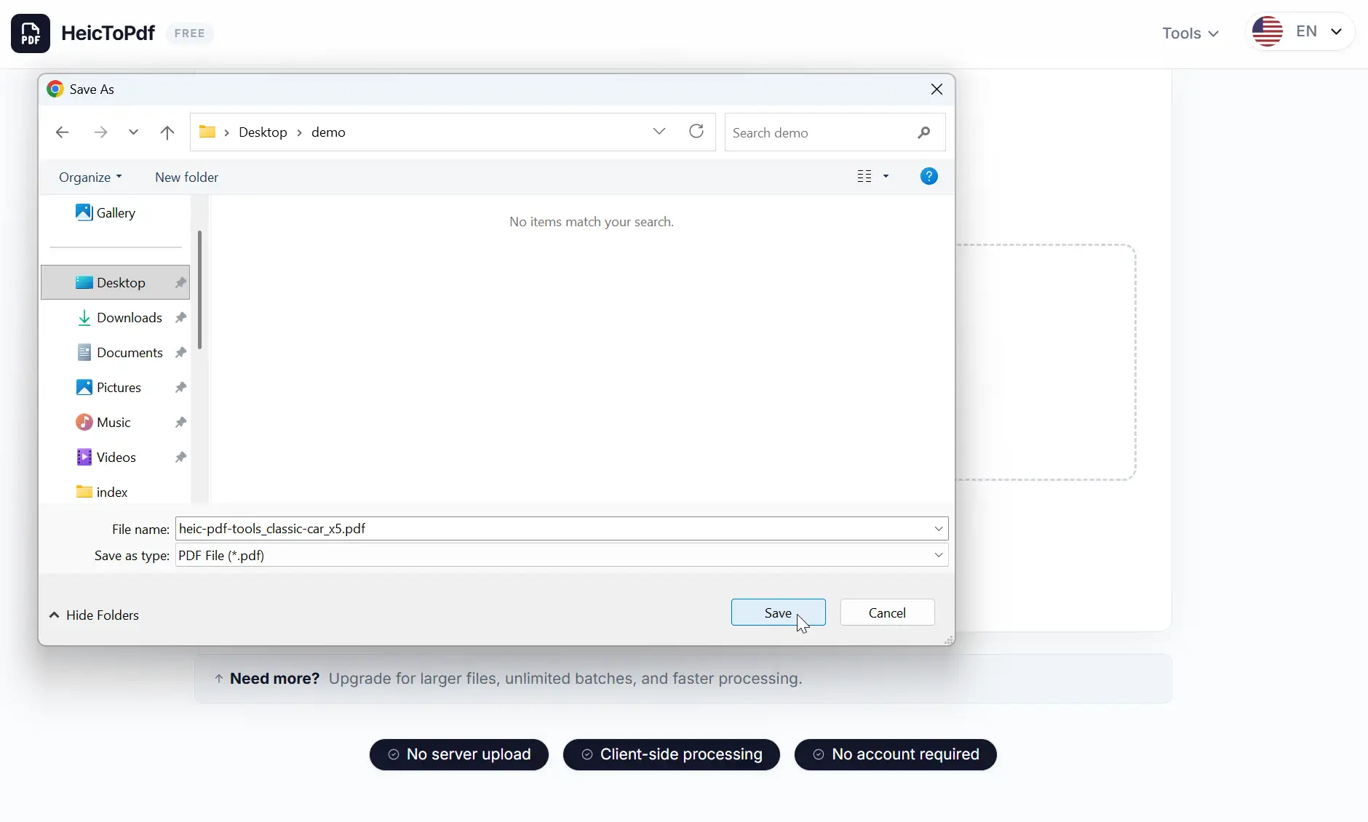The image size is (1368, 822).
Task: Close the Save As dialog
Action: (936, 89)
